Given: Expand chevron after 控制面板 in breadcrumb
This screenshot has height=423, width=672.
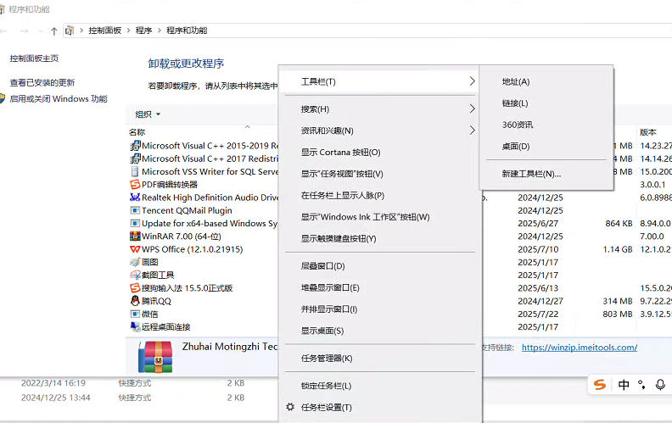Looking at the screenshot, I should (128, 31).
